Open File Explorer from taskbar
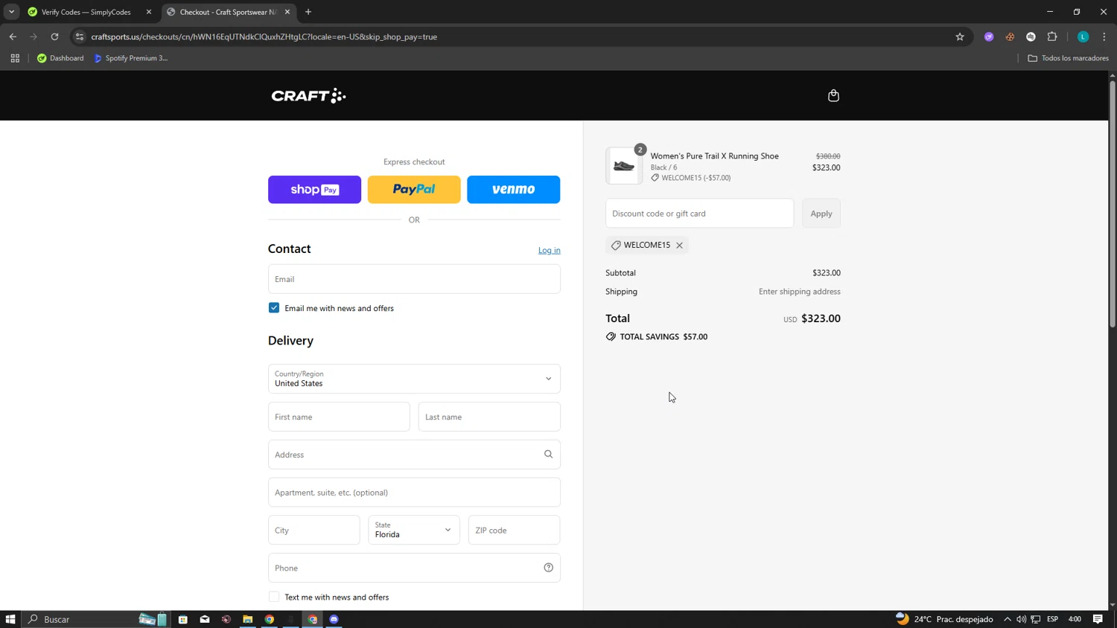 [x=248, y=619]
